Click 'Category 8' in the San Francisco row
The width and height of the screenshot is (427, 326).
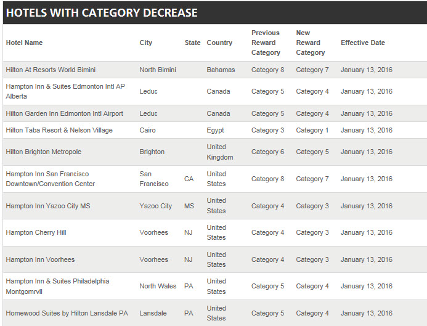[267, 179]
